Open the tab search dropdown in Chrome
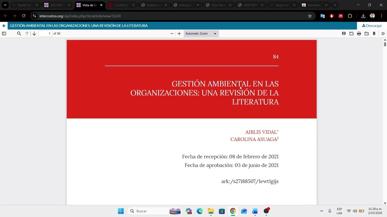The height and width of the screenshot is (217, 387). 5,5
